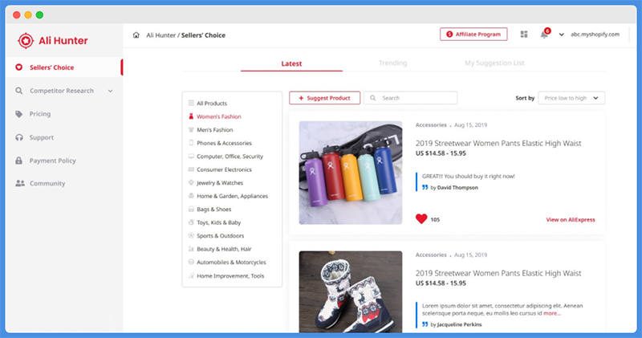The width and height of the screenshot is (642, 338).
Task: Click the Jewelry & Watches diamond icon
Action: (191, 183)
